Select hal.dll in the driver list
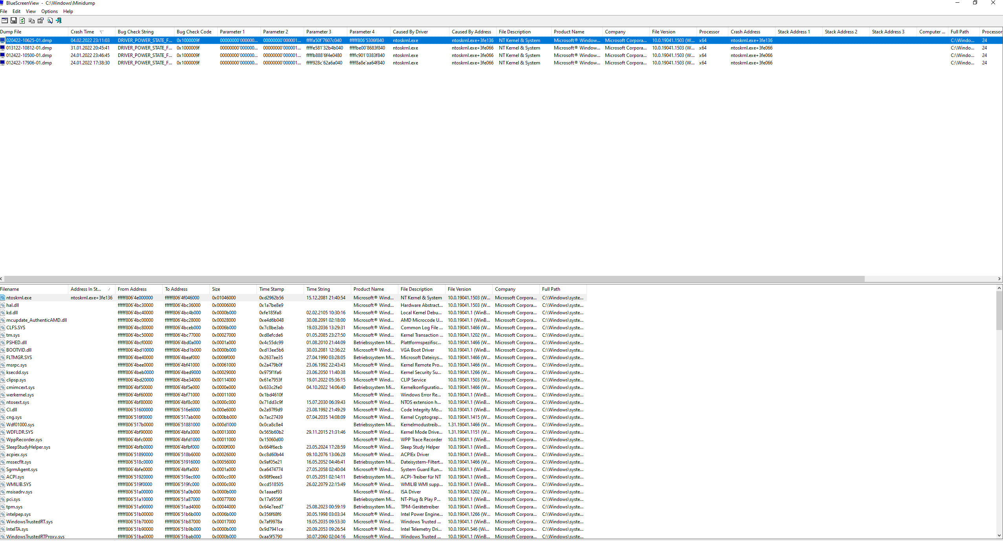Screen dimensions: 1003x541 coord(13,305)
